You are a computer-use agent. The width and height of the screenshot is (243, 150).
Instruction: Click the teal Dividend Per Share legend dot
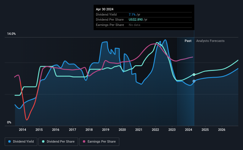pos(43,141)
